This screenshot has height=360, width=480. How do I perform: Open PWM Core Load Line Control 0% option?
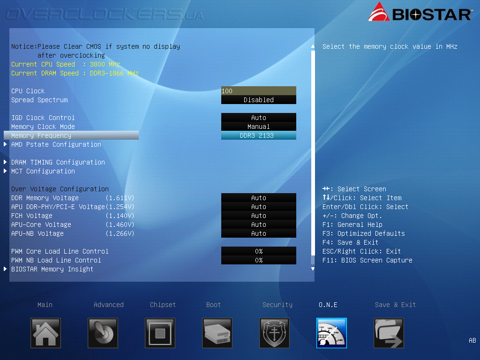(259, 251)
